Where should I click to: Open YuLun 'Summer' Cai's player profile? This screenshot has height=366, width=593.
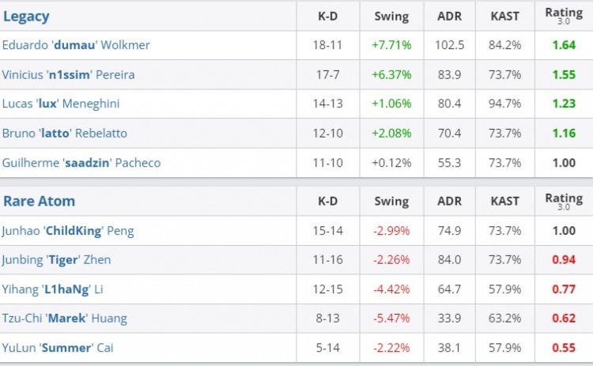tap(62, 347)
